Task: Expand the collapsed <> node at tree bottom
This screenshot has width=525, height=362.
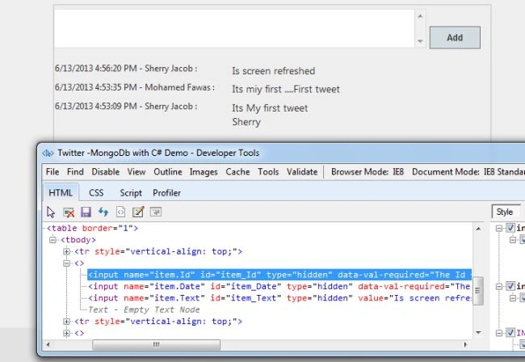Action: [x=66, y=333]
